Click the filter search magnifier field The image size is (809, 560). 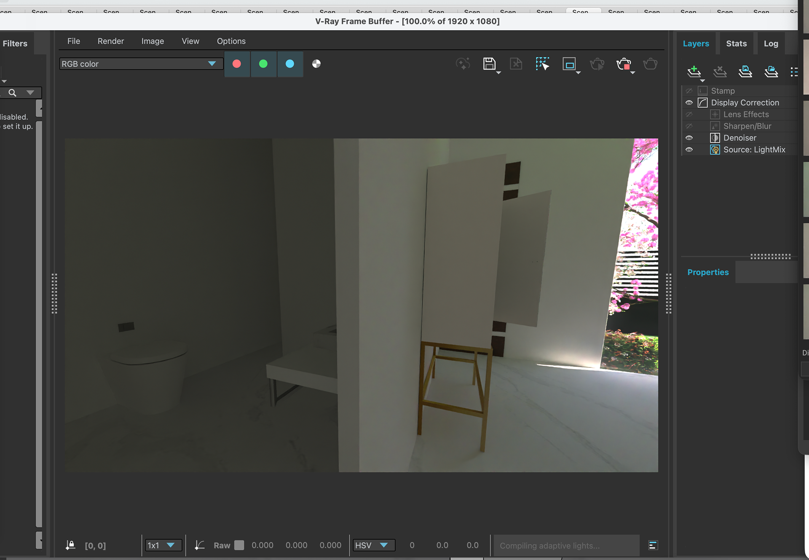13,93
